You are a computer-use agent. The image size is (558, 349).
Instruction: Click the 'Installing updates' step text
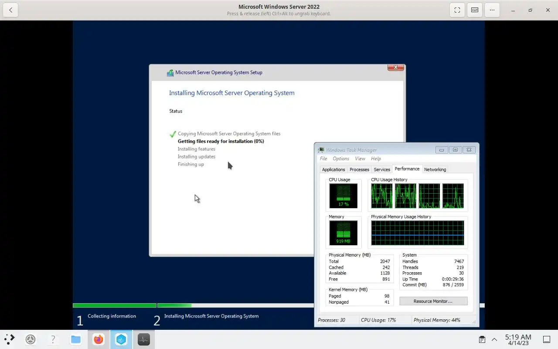tap(196, 157)
